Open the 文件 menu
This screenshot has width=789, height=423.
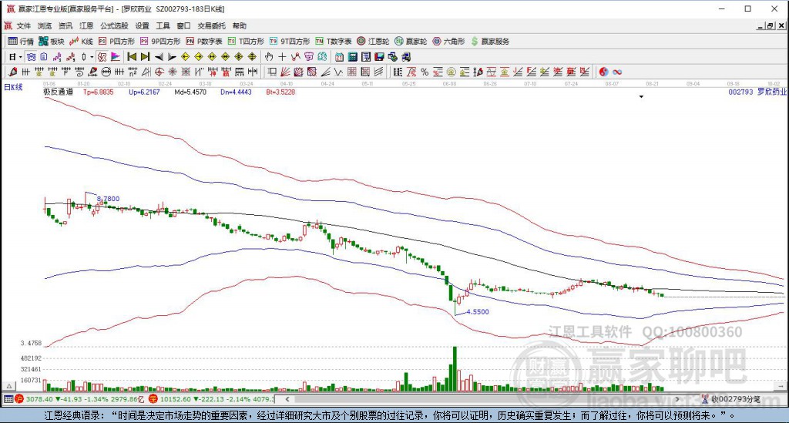[24, 25]
